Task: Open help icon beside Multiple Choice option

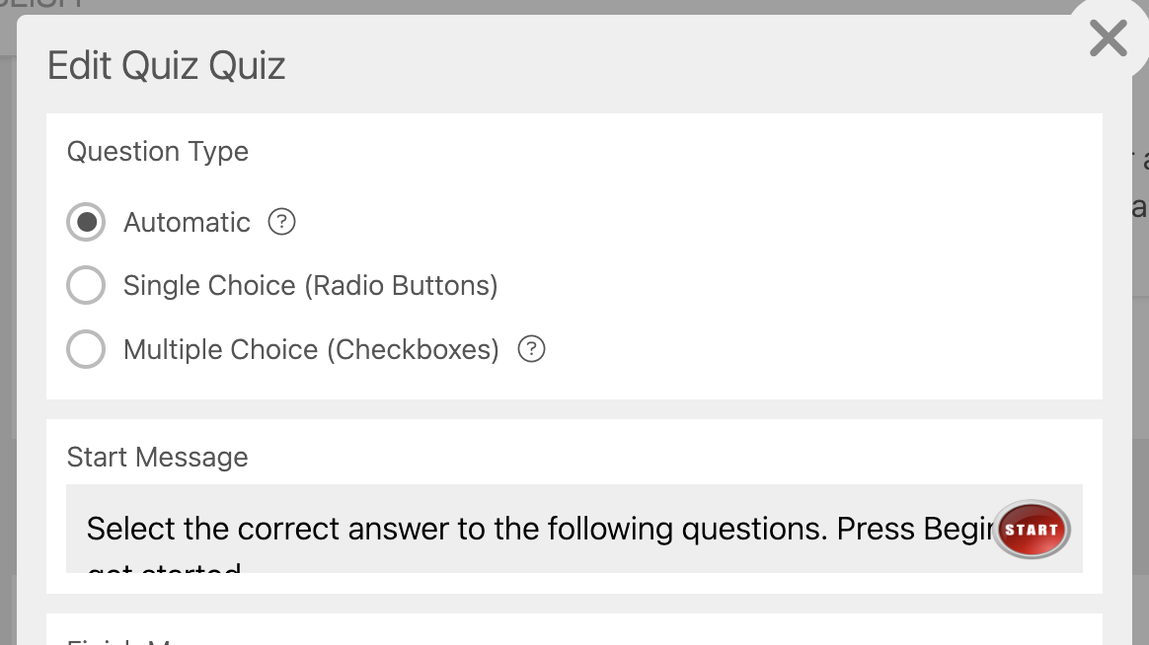Action: [532, 349]
